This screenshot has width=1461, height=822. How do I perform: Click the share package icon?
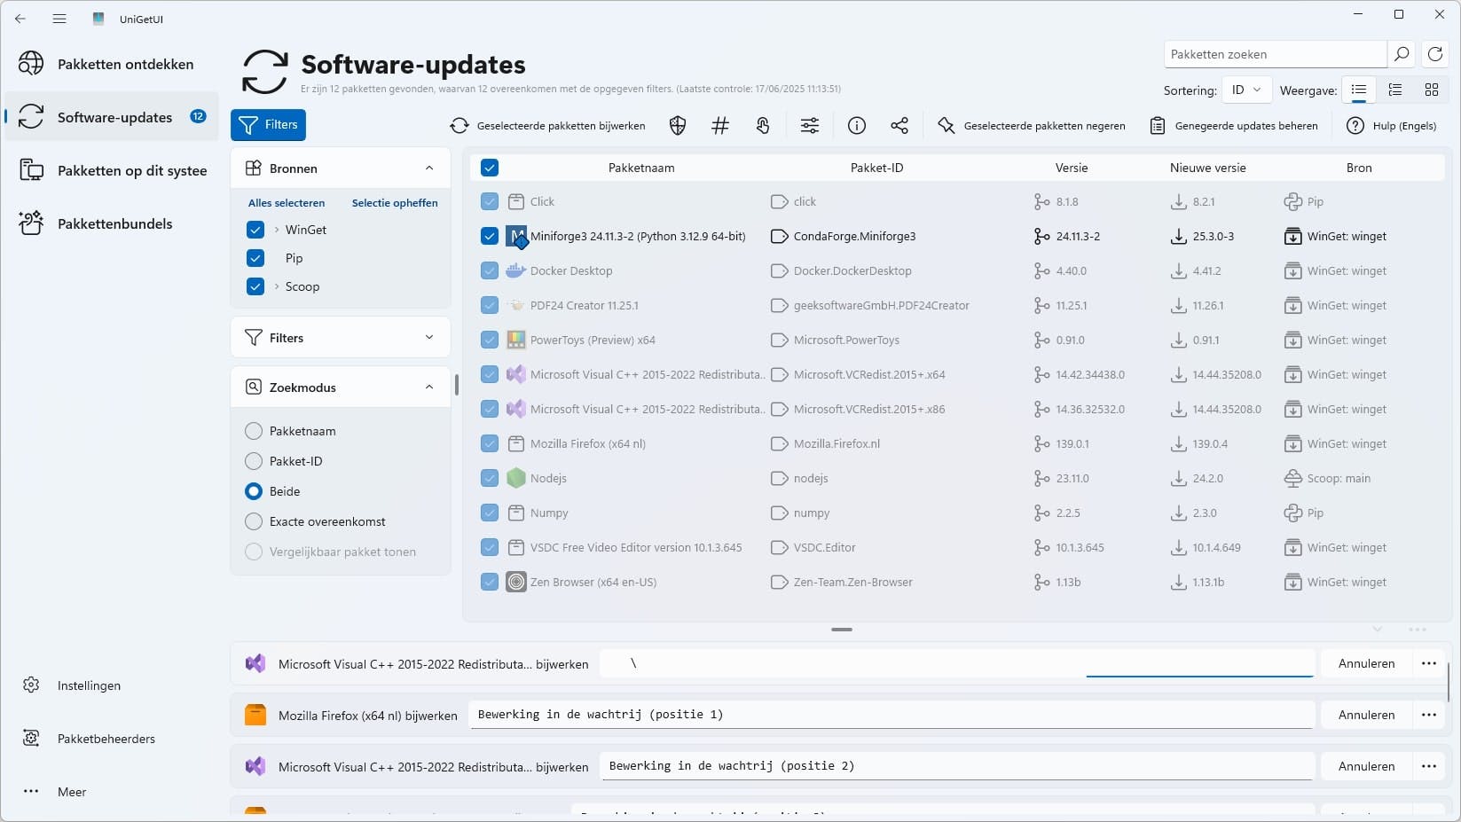899,125
